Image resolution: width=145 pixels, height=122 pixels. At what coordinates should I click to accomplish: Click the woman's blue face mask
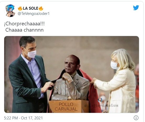tap(114, 65)
